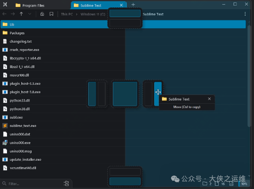
Task: Click the vertical scrollbar
Action: point(249,76)
